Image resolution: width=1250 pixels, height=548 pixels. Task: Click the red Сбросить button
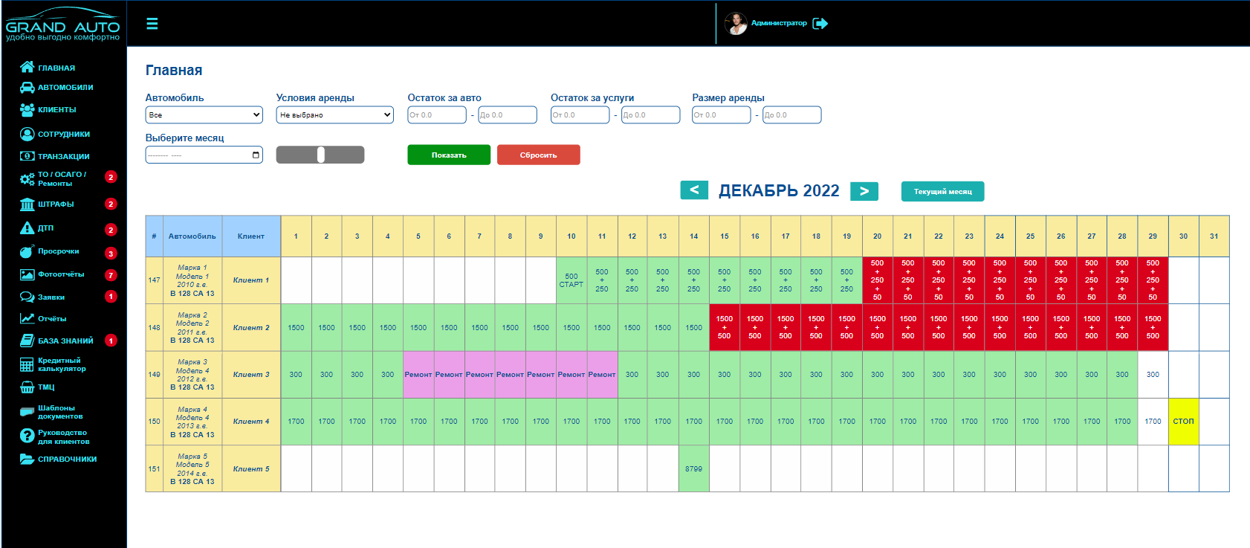(x=539, y=155)
